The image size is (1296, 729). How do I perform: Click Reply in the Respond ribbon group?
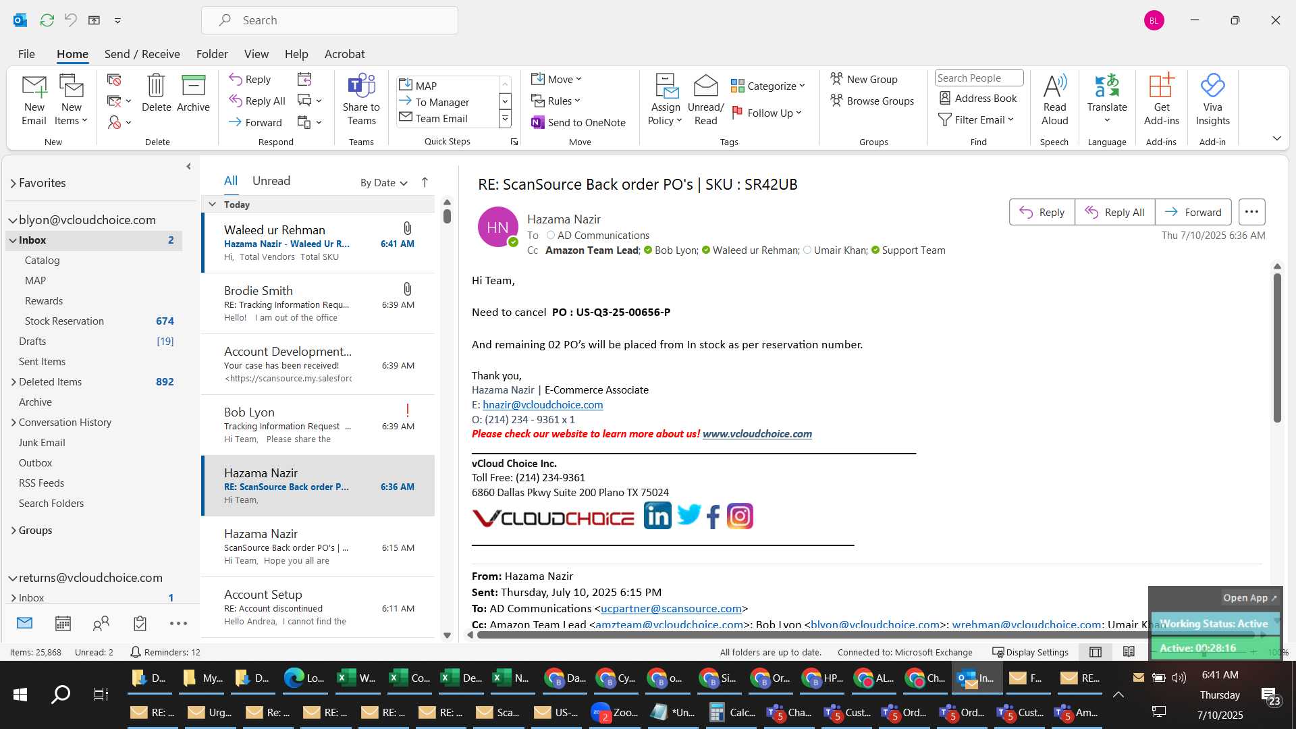click(x=250, y=79)
